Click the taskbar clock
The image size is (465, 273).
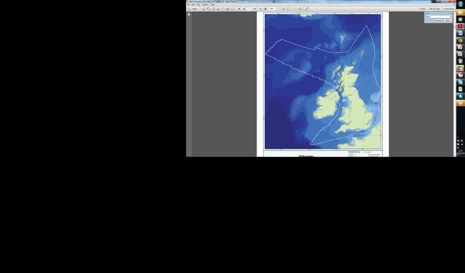[x=461, y=152]
